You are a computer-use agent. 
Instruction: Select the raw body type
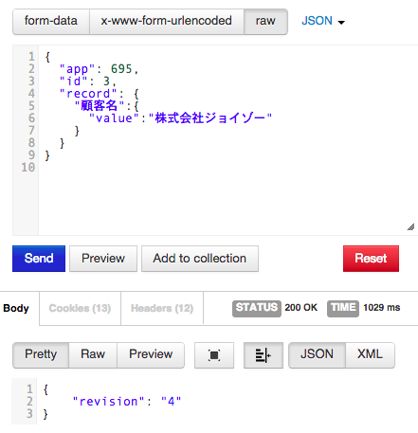(265, 21)
